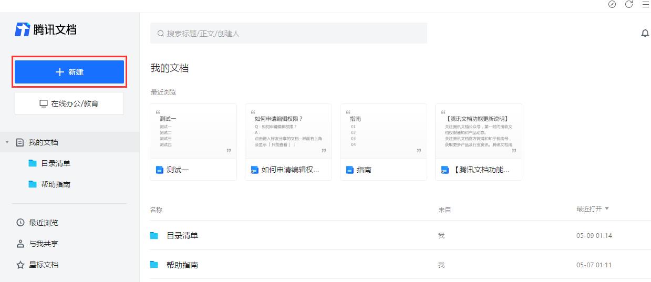
Task: Click card title 【腾讯文档功能...
Action: click(x=481, y=170)
